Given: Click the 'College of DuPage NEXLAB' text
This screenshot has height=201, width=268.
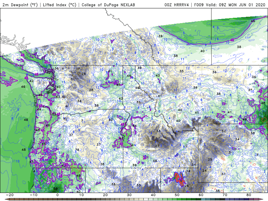Looking at the screenshot, I should 108,5.
